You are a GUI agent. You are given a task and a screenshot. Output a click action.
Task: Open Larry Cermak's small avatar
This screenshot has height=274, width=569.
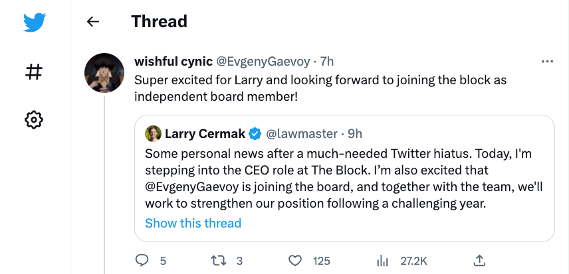[154, 133]
